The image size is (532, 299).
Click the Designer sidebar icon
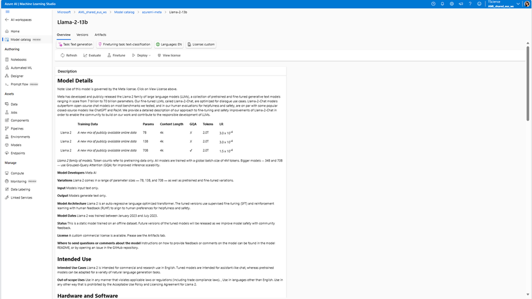click(7, 76)
